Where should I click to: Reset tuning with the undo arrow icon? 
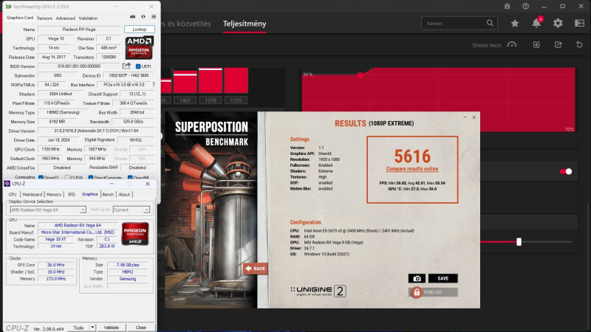tap(579, 45)
